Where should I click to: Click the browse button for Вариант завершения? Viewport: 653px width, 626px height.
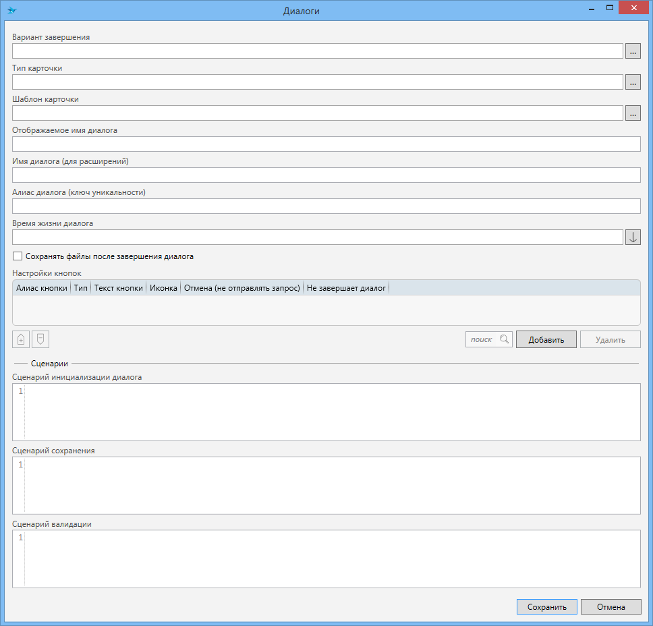pyautogui.click(x=632, y=51)
